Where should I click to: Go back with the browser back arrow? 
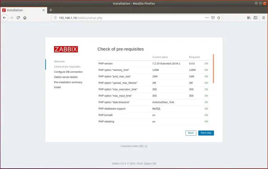pyautogui.click(x=5, y=18)
